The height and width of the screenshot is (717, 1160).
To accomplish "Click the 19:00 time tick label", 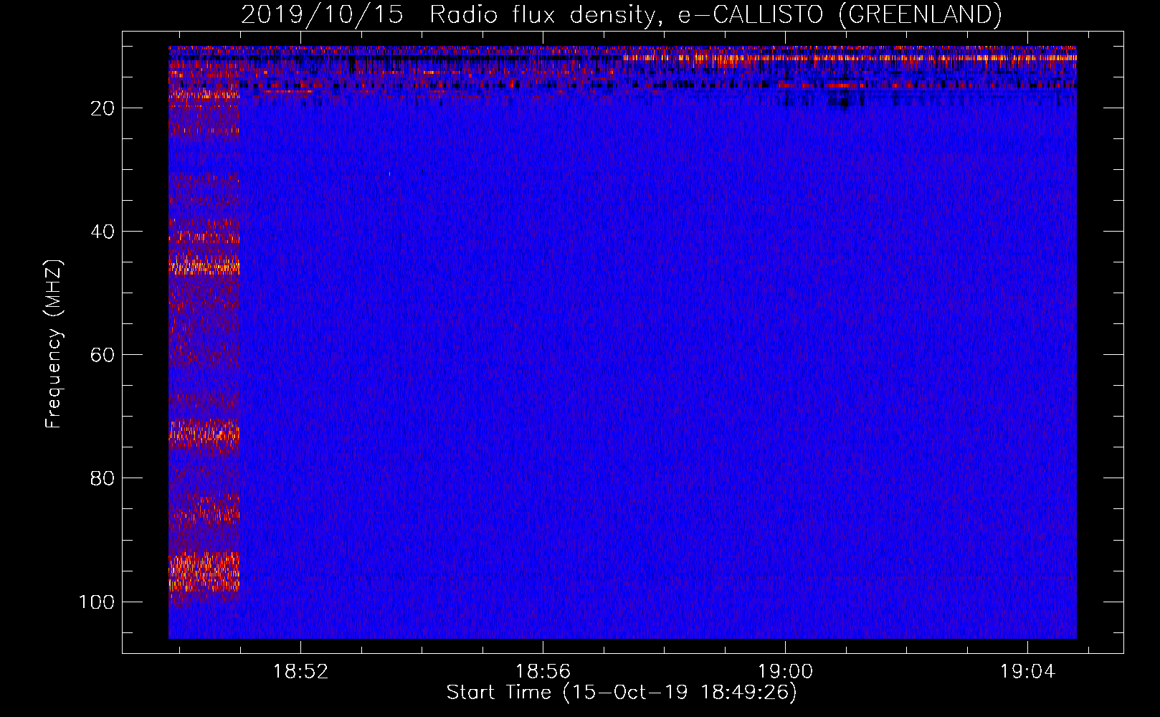I will [x=786, y=672].
